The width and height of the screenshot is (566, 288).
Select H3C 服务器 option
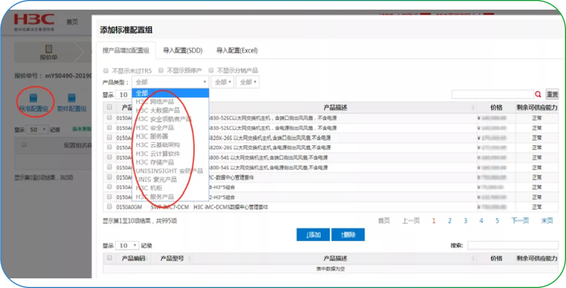170,136
